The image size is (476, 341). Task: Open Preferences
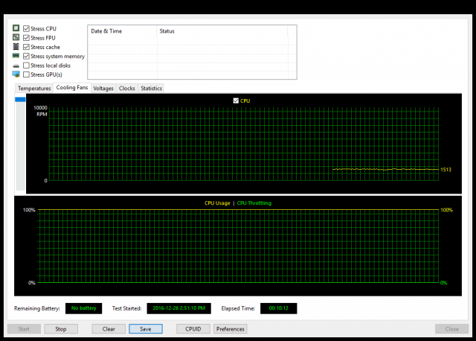click(231, 328)
